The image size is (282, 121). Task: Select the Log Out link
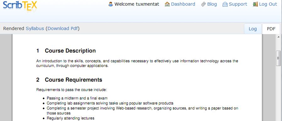pos(268,4)
